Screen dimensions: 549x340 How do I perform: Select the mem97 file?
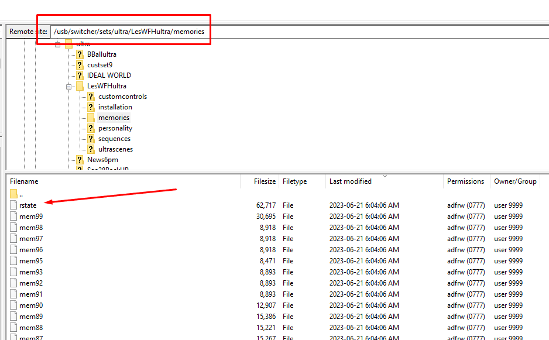pyautogui.click(x=31, y=239)
